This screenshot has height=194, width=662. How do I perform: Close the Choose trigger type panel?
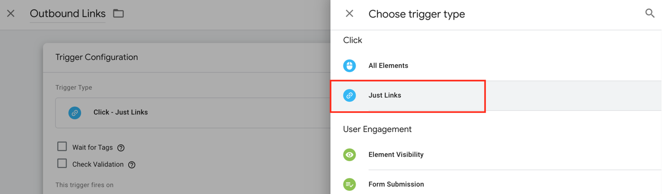[349, 14]
